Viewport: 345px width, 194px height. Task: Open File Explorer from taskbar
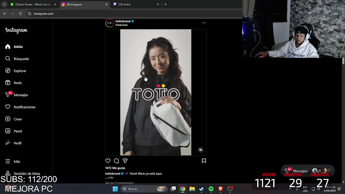tap(192, 189)
